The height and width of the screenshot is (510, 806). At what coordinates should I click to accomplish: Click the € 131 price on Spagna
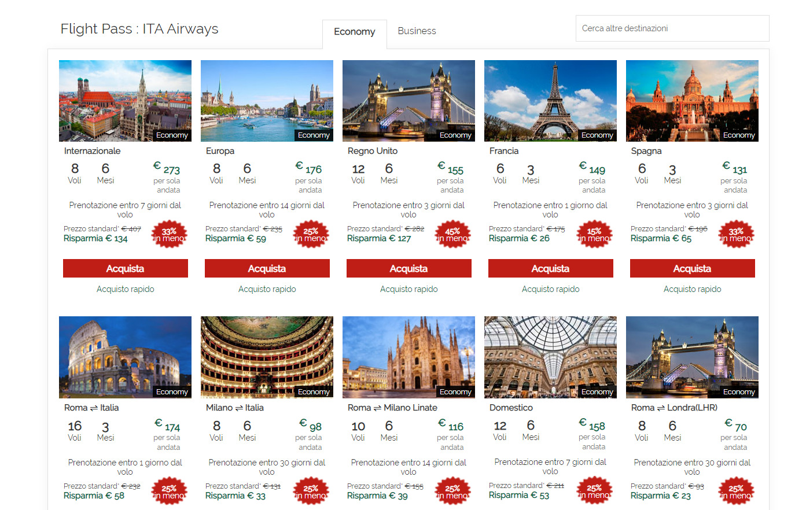coord(735,168)
